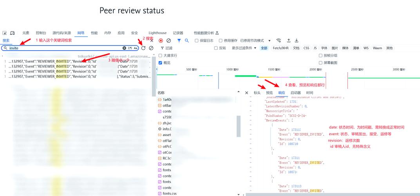
Task: Collapse the ReviewEvents array fold marker
Action: coord(250,121)
